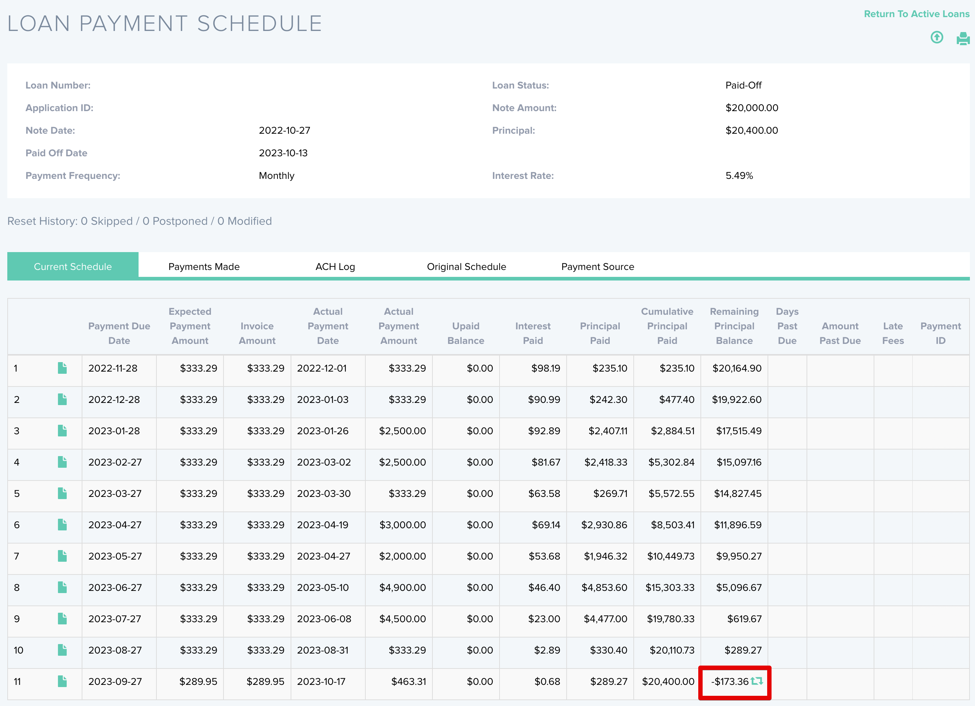Open the ACH Log tab
Image resolution: width=975 pixels, height=706 pixels.
click(335, 267)
